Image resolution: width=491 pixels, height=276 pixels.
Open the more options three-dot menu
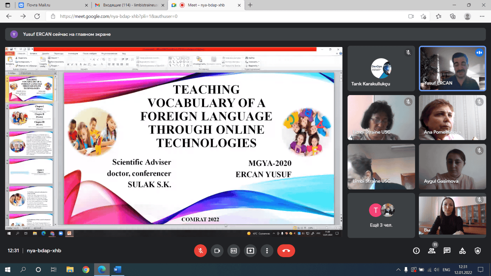point(267,251)
